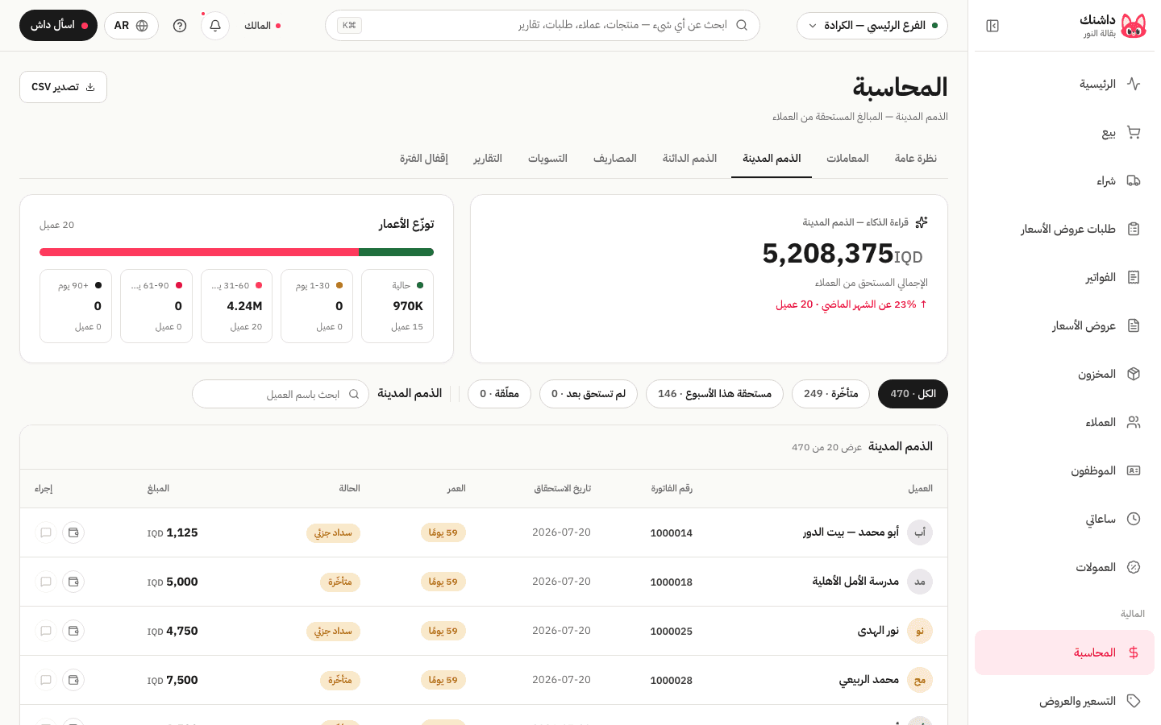1161x725 pixels.
Task: Click the green current segment of aging bar
Action: [396, 252]
